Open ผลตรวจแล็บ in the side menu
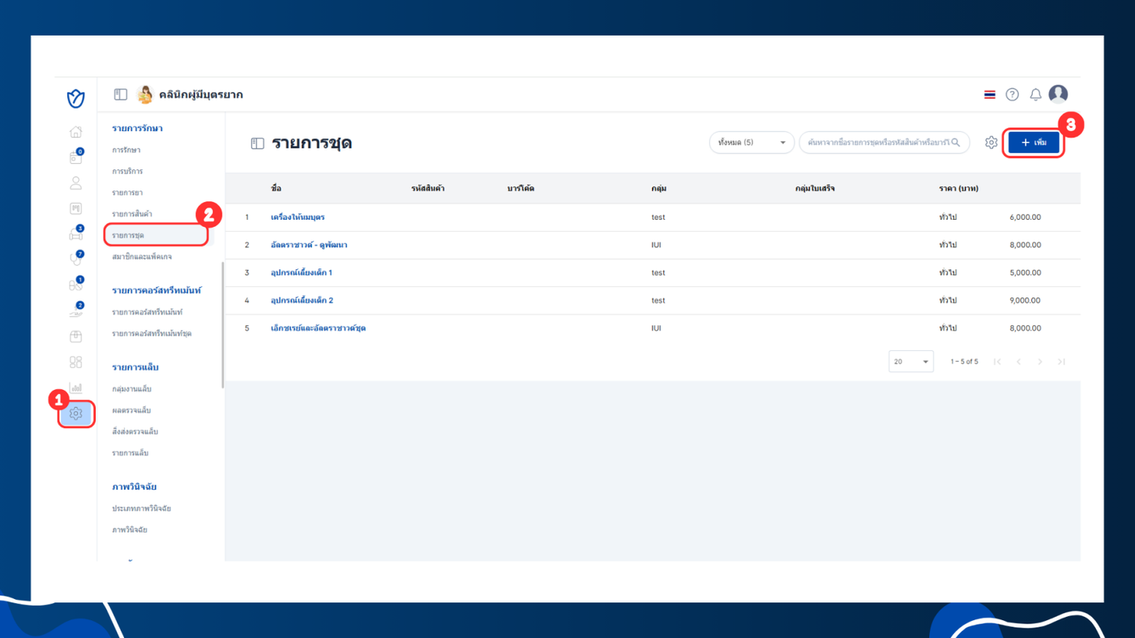This screenshot has height=638, width=1135. pos(131,410)
